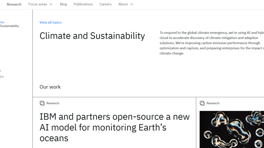
Task: Click the Our work section heading
Action: [50, 87]
